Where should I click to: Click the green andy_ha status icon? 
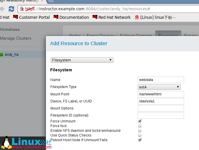tap(1, 55)
